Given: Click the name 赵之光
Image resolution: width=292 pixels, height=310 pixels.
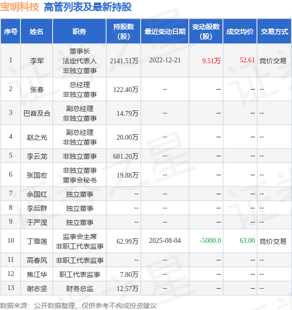Looking at the screenshot, I should [x=37, y=137].
